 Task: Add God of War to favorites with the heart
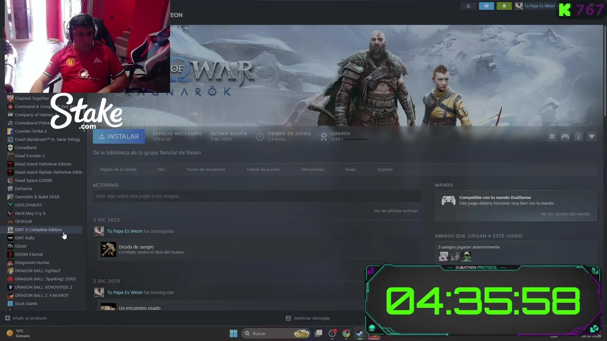pyautogui.click(x=592, y=136)
